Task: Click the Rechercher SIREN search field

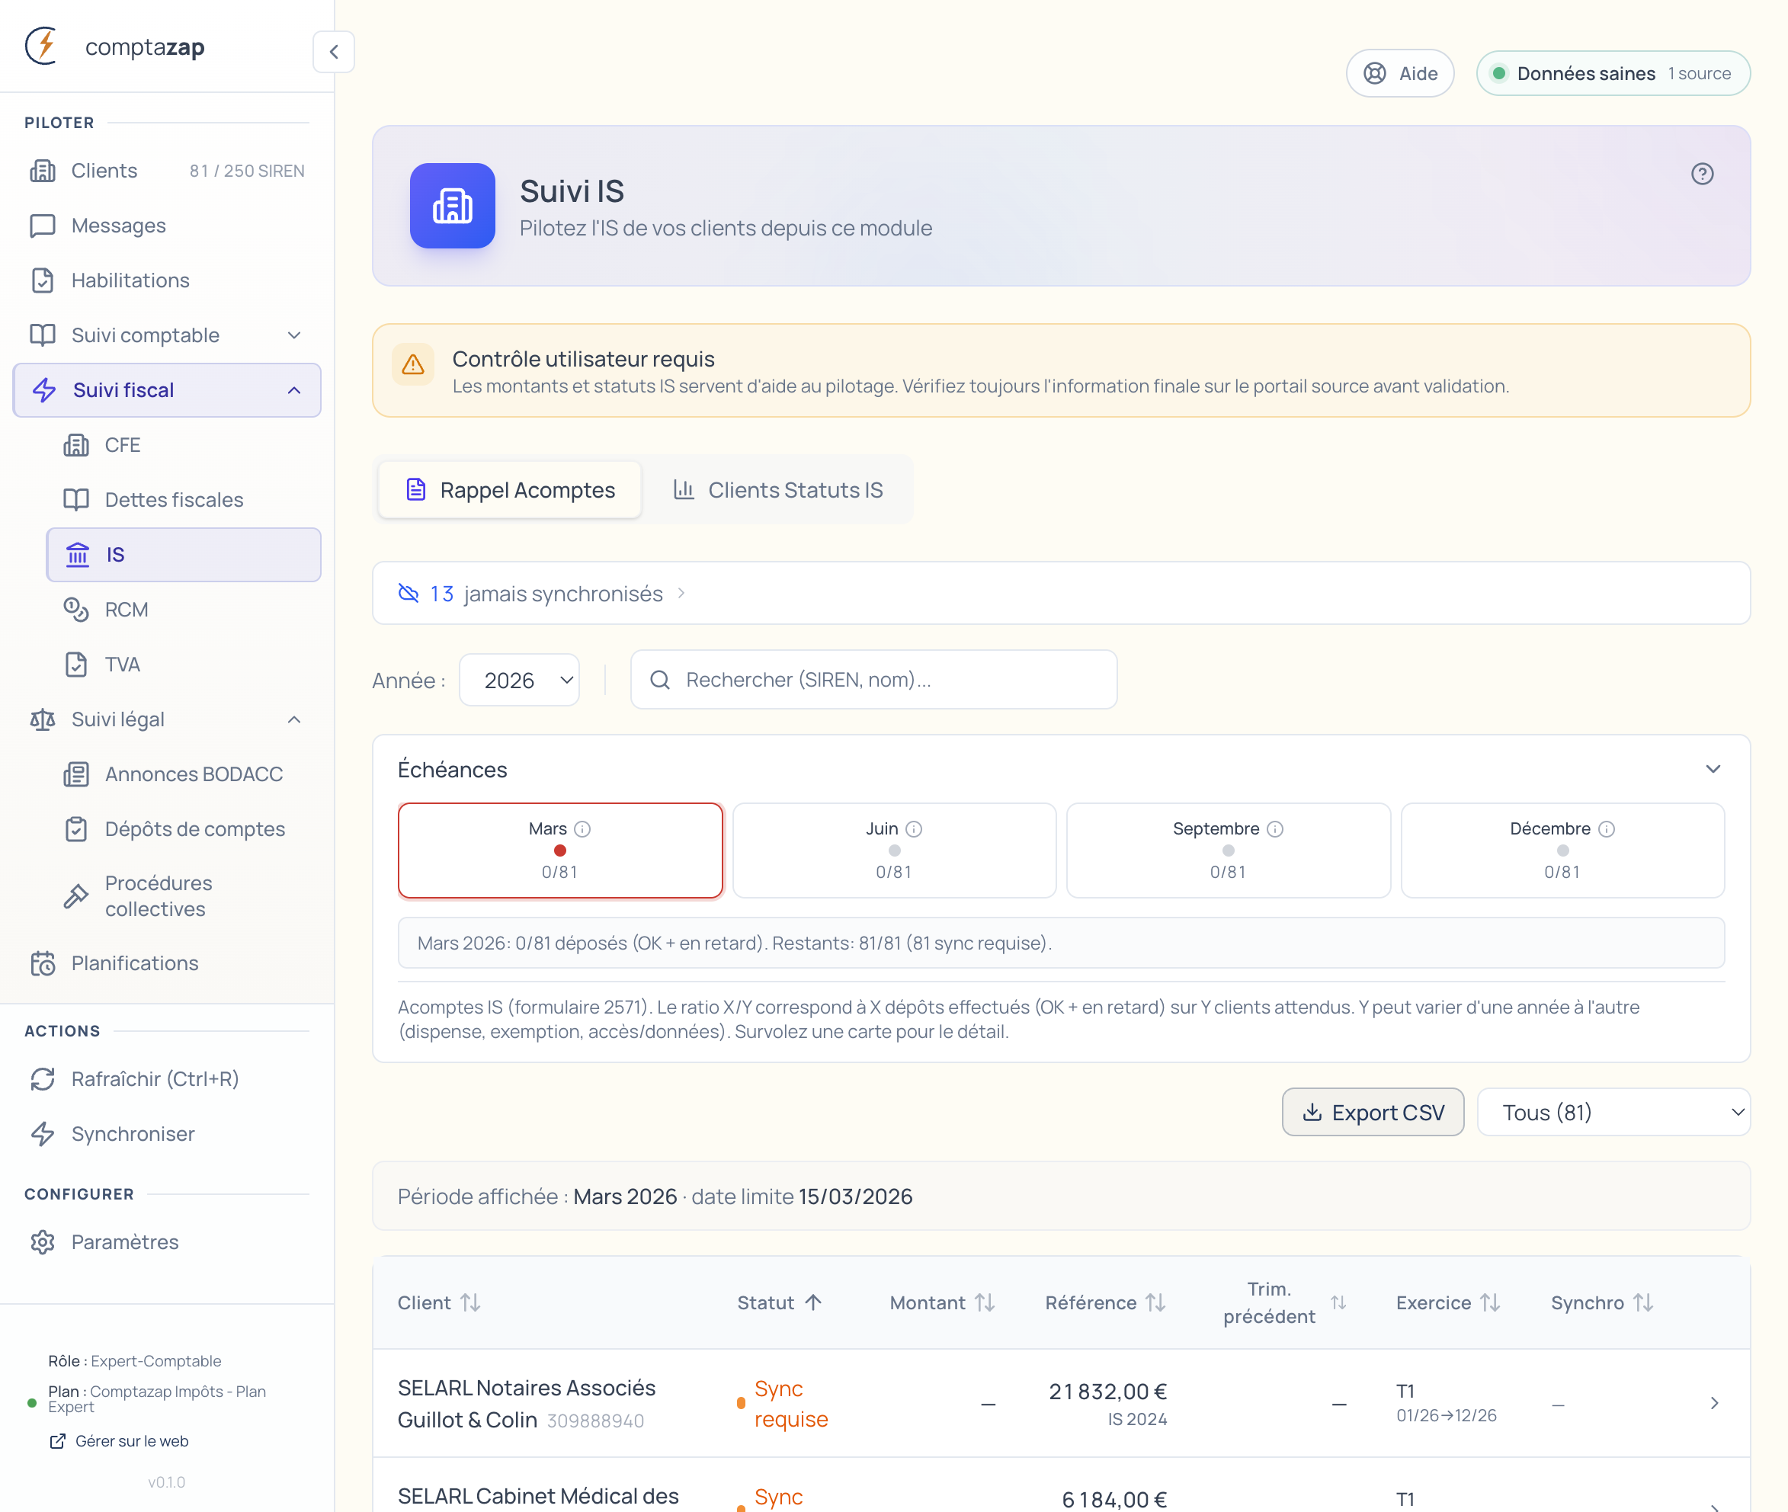Action: pyautogui.click(x=874, y=680)
